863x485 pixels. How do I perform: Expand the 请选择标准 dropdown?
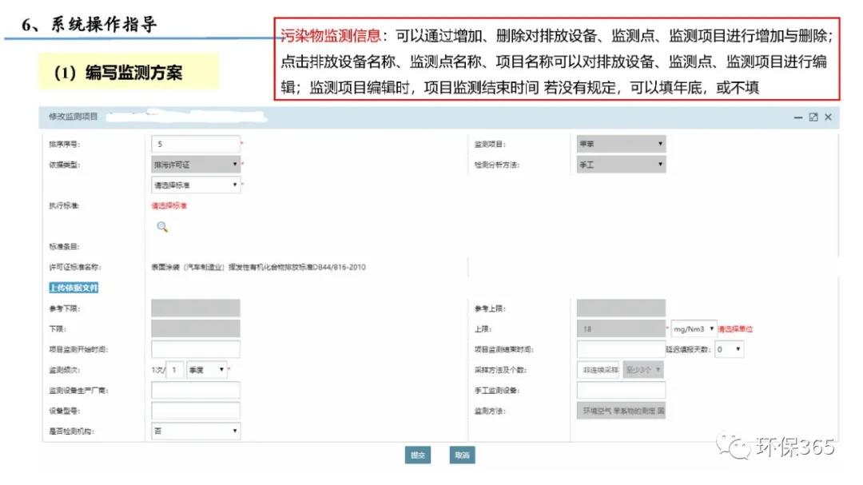[x=196, y=185]
